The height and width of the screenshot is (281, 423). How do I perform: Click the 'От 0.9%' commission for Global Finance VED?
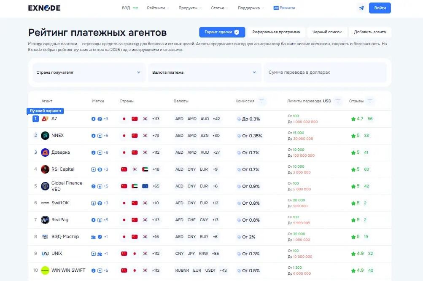pyautogui.click(x=251, y=186)
